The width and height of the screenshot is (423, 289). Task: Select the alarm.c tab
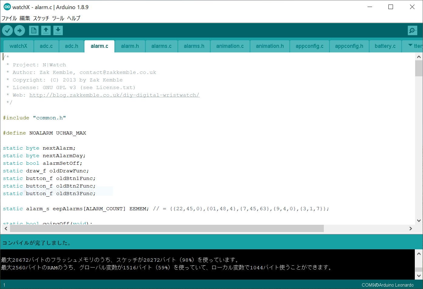click(x=99, y=46)
